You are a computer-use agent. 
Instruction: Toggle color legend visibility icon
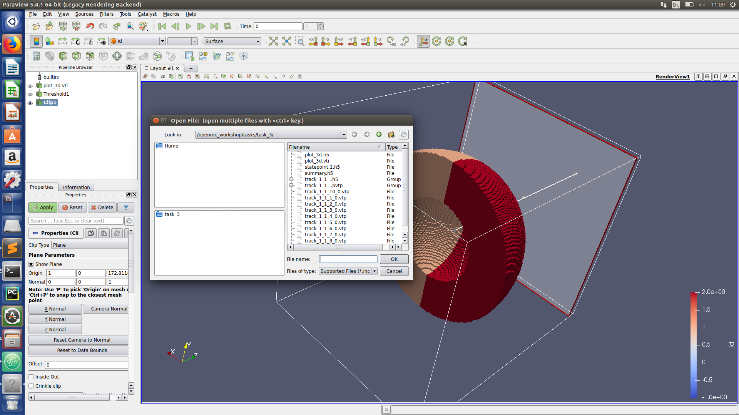click(36, 41)
